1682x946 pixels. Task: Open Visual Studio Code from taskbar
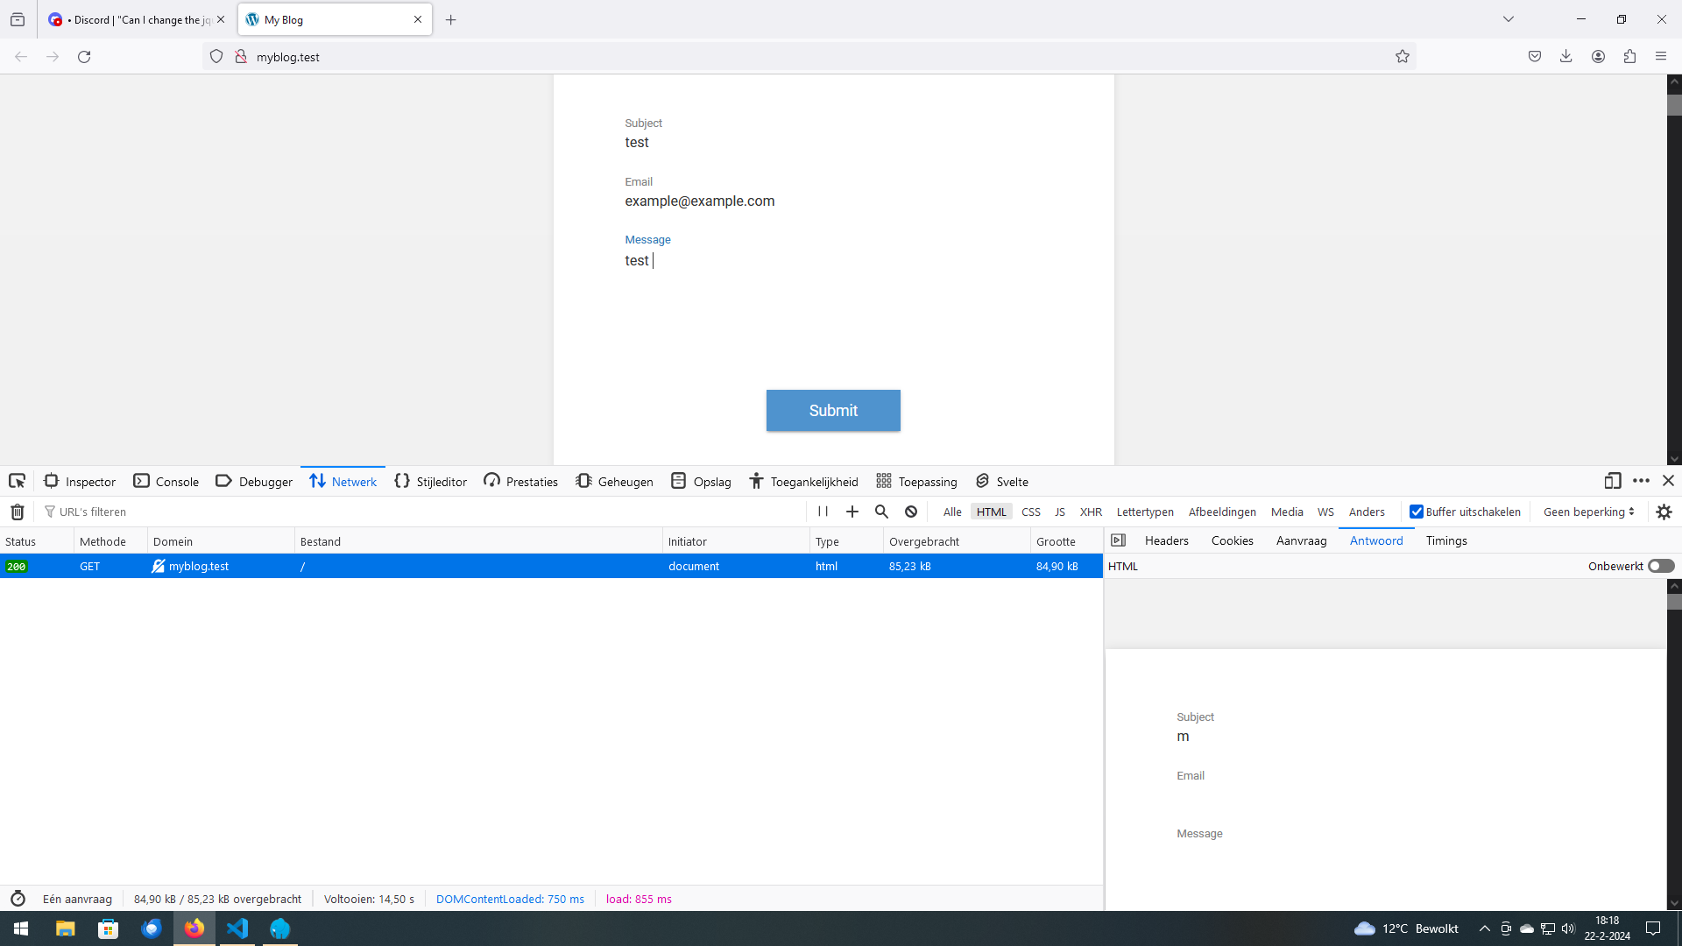tap(237, 928)
